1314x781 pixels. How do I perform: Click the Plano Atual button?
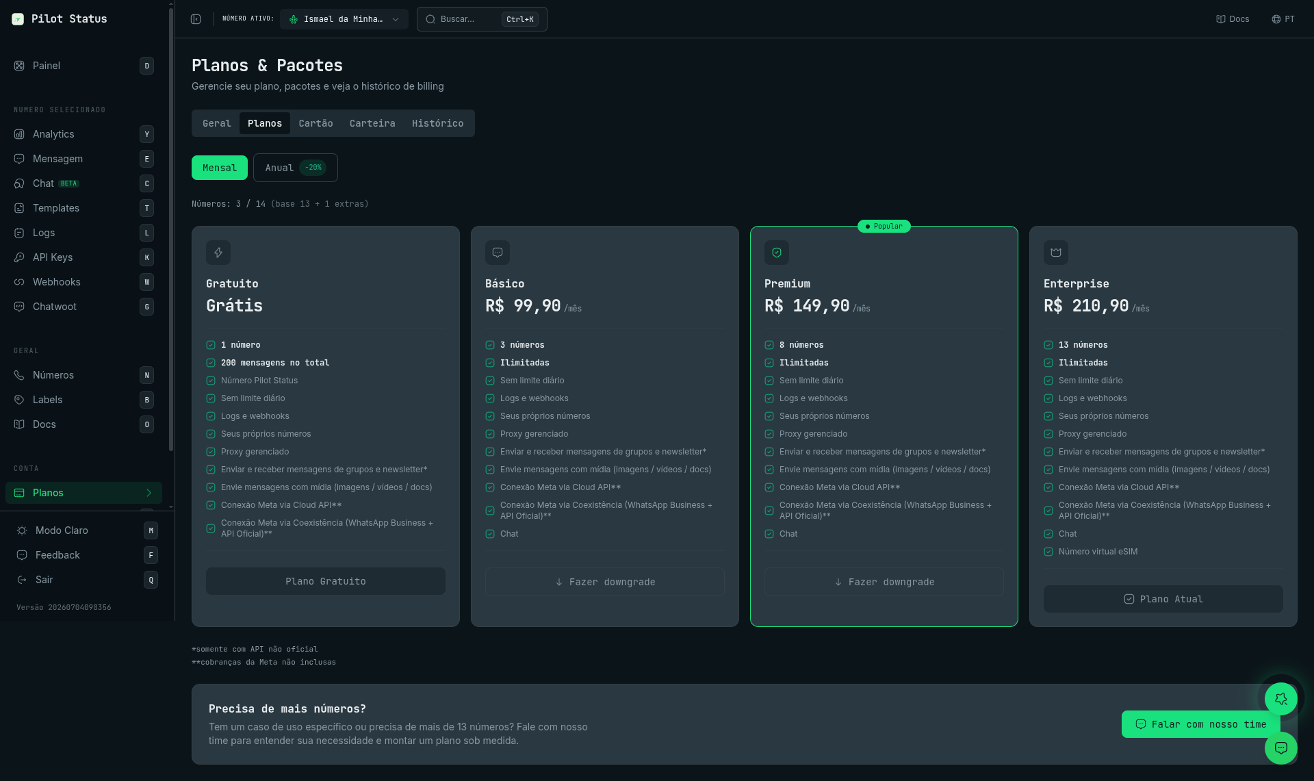[1163, 599]
